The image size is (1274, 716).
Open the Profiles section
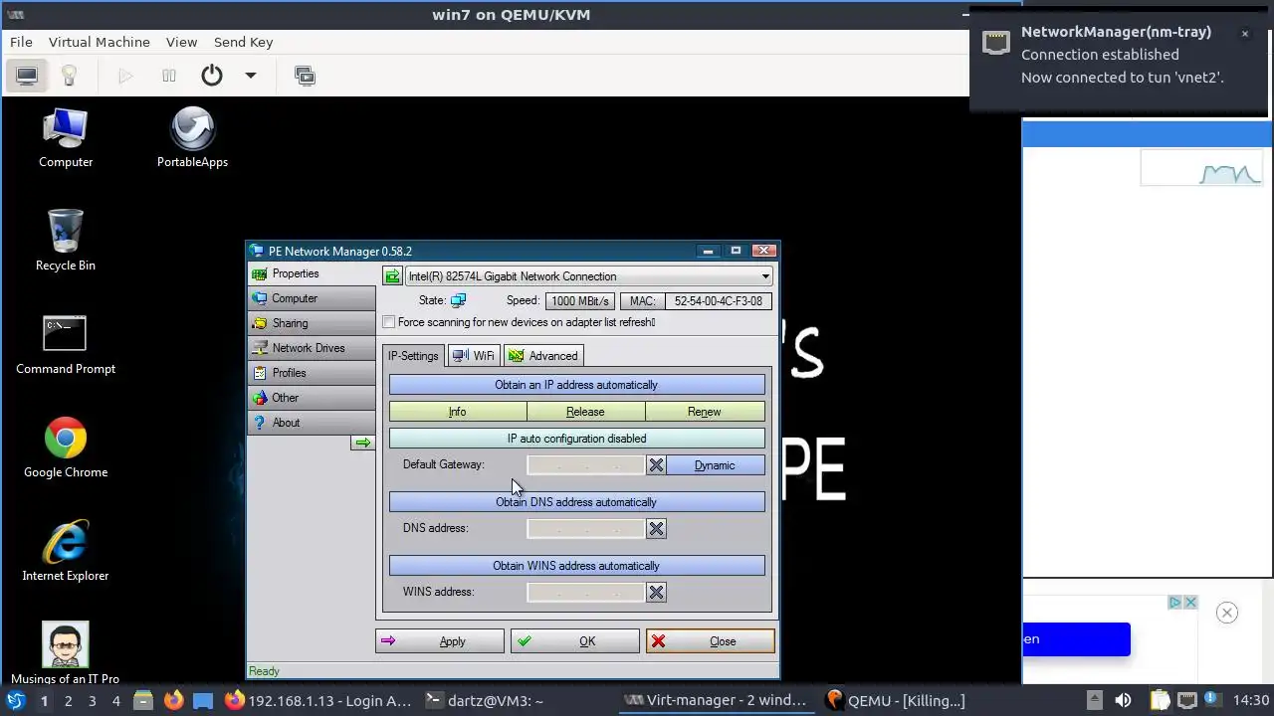(x=312, y=373)
